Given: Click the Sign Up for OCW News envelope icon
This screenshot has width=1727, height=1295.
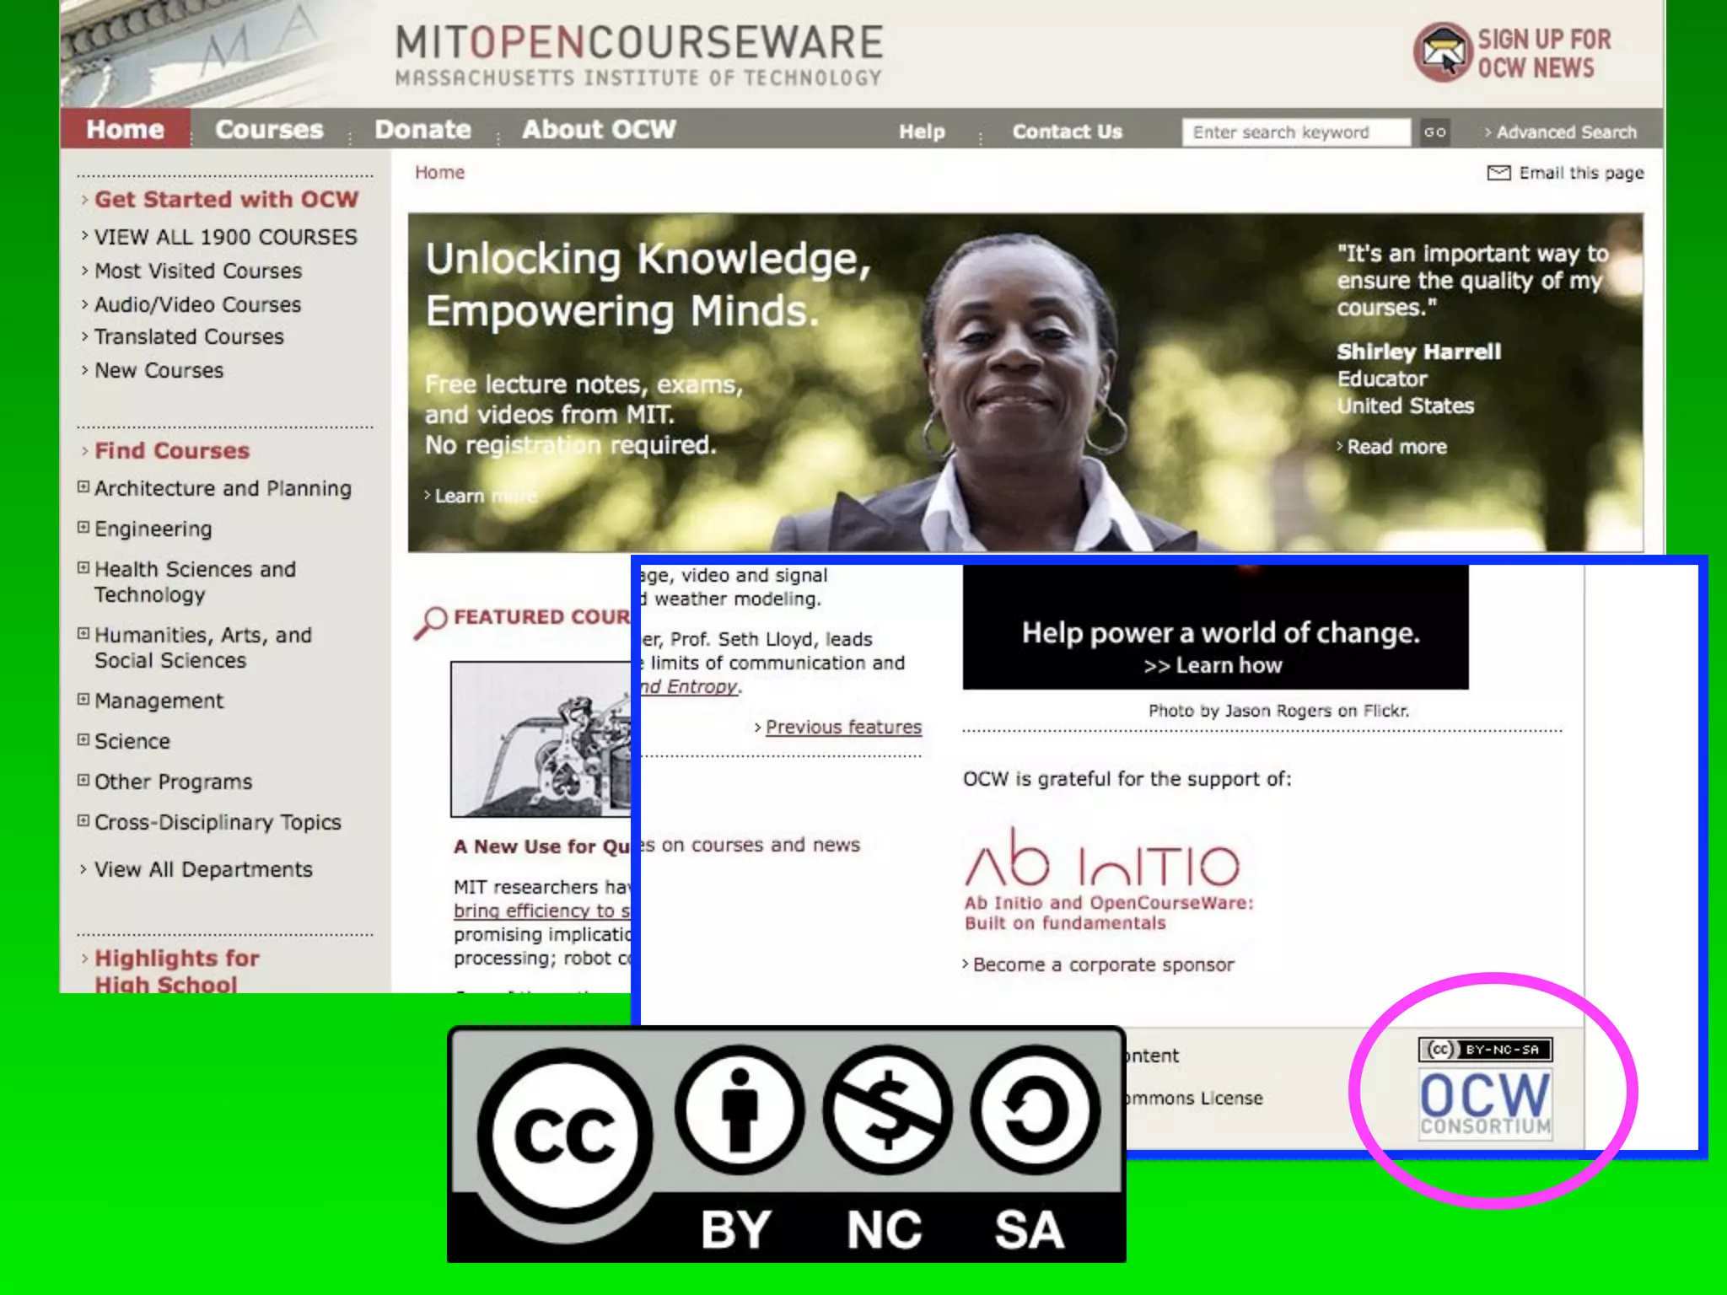Looking at the screenshot, I should point(1442,52).
